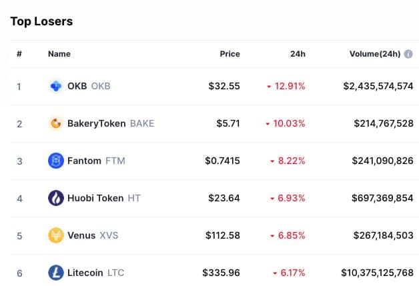Sort by the Name column header

click(x=59, y=54)
